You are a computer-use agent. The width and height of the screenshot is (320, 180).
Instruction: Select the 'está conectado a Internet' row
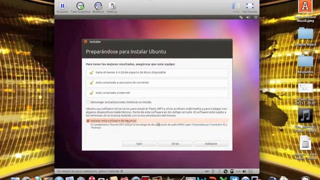click(157, 93)
